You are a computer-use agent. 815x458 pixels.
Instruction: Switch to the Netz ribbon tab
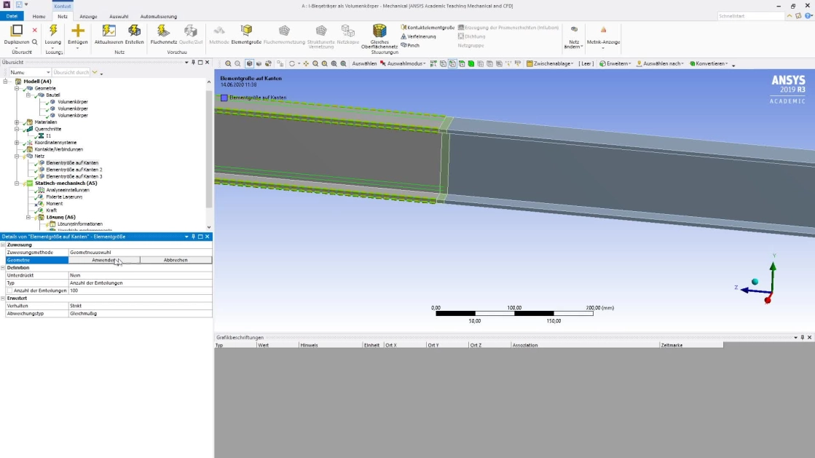pyautogui.click(x=63, y=16)
